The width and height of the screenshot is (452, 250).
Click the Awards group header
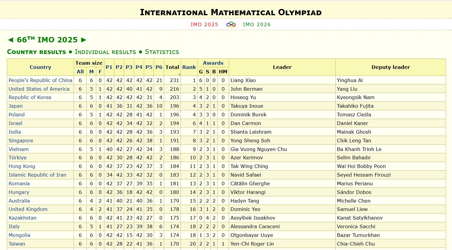[213, 63]
